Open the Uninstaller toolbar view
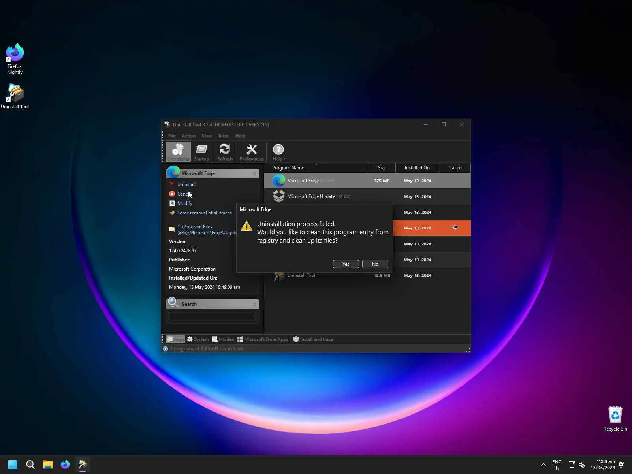 click(x=178, y=152)
